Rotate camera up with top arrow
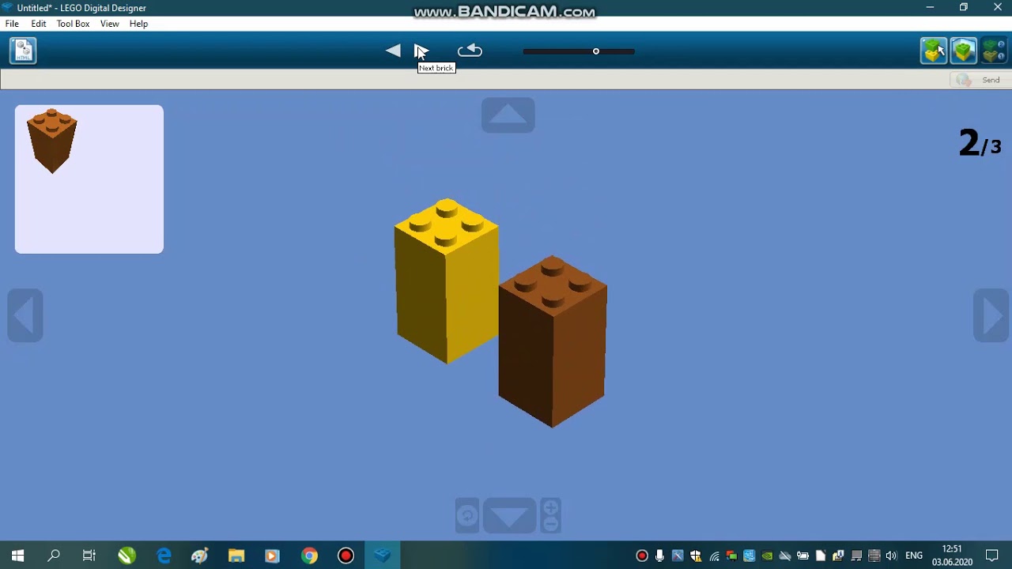 tap(508, 115)
